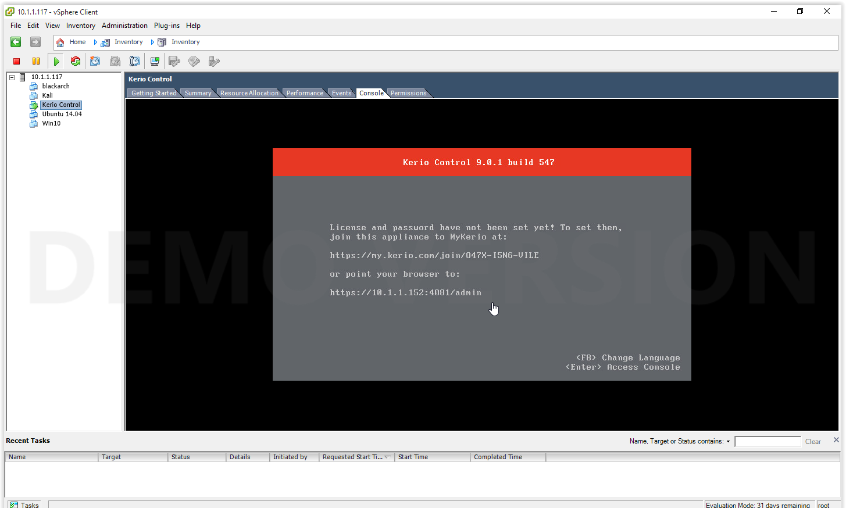Click the Tasks button in the status bar

[x=24, y=505]
